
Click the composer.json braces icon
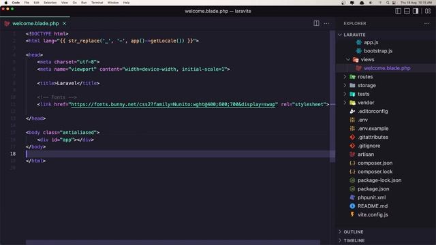click(x=352, y=163)
